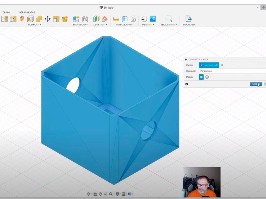The width and height of the screenshot is (266, 199).
Task: Select the 'Sin título' document tab
Action: 107,8
